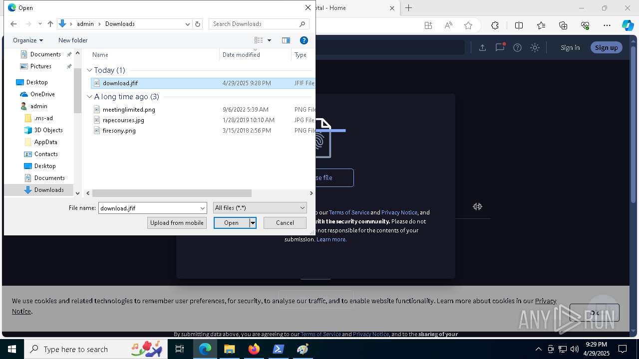Viewport: 639px width, 359px height.
Task: Open the File name combo box dropdown
Action: [x=203, y=208]
